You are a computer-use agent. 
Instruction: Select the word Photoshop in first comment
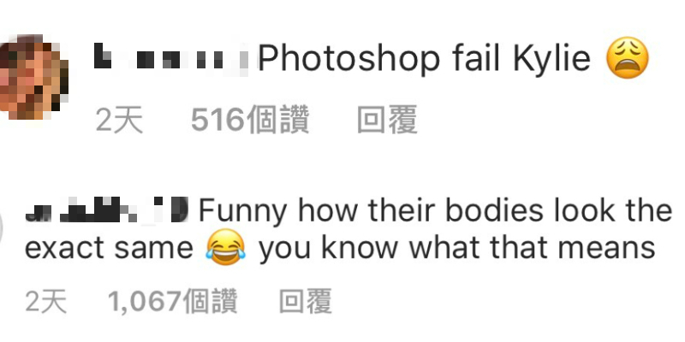[348, 58]
